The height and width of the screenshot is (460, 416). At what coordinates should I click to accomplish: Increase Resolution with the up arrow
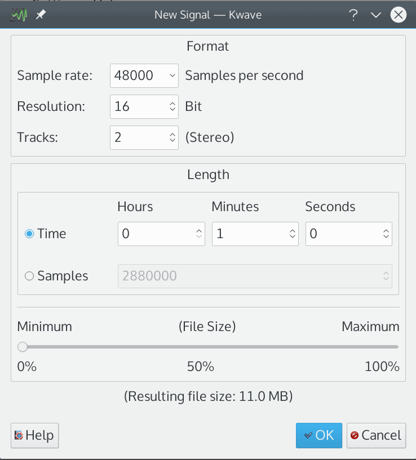pyautogui.click(x=172, y=103)
